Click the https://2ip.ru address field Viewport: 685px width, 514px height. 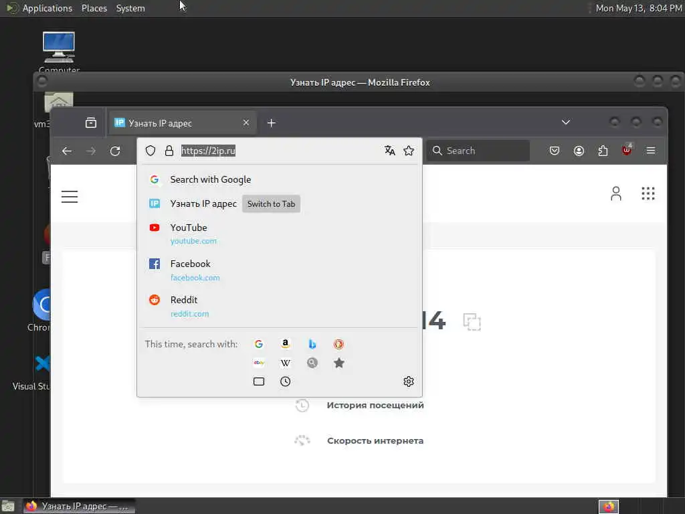280,151
